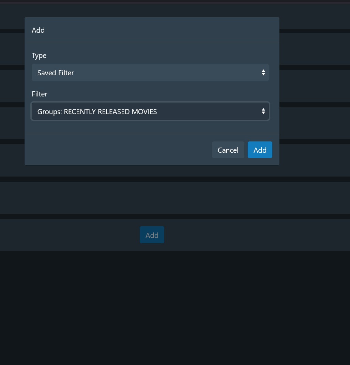Click the dialog body space below the Filter select

[x=150, y=127]
